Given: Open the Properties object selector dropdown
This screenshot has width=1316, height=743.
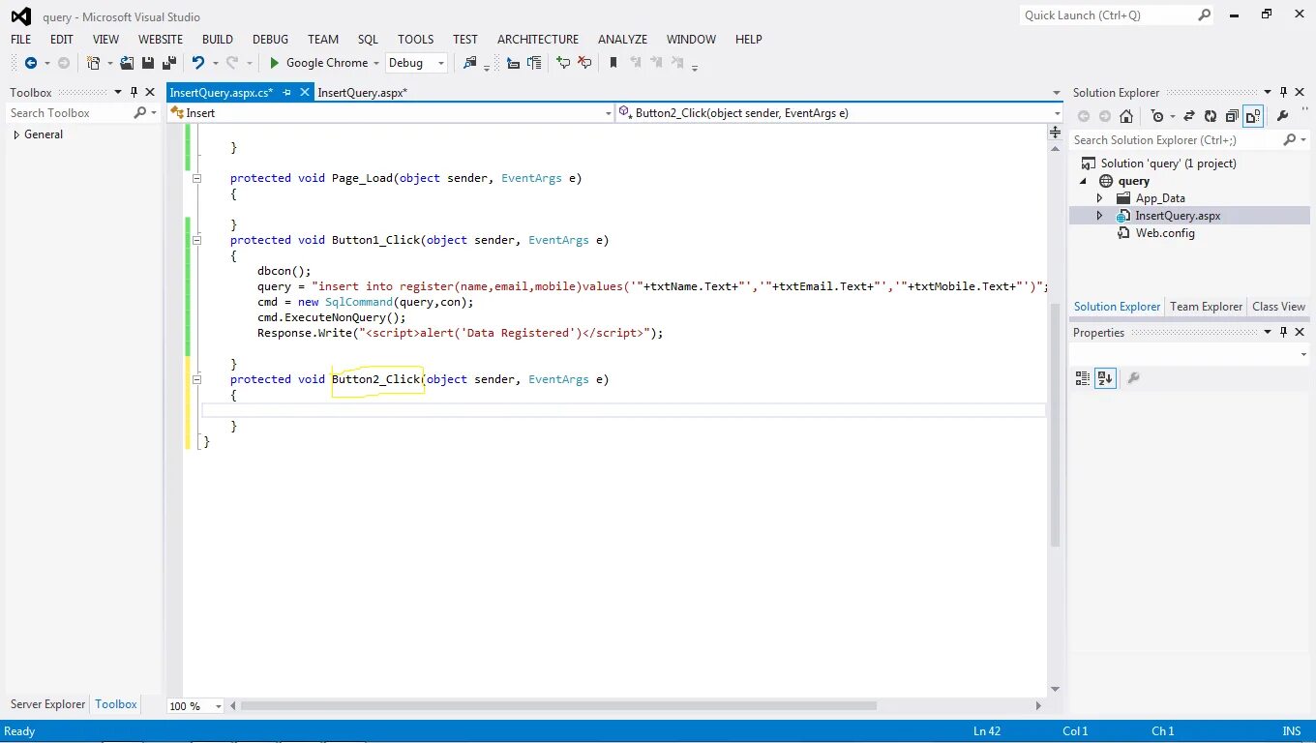Looking at the screenshot, I should tap(1303, 355).
